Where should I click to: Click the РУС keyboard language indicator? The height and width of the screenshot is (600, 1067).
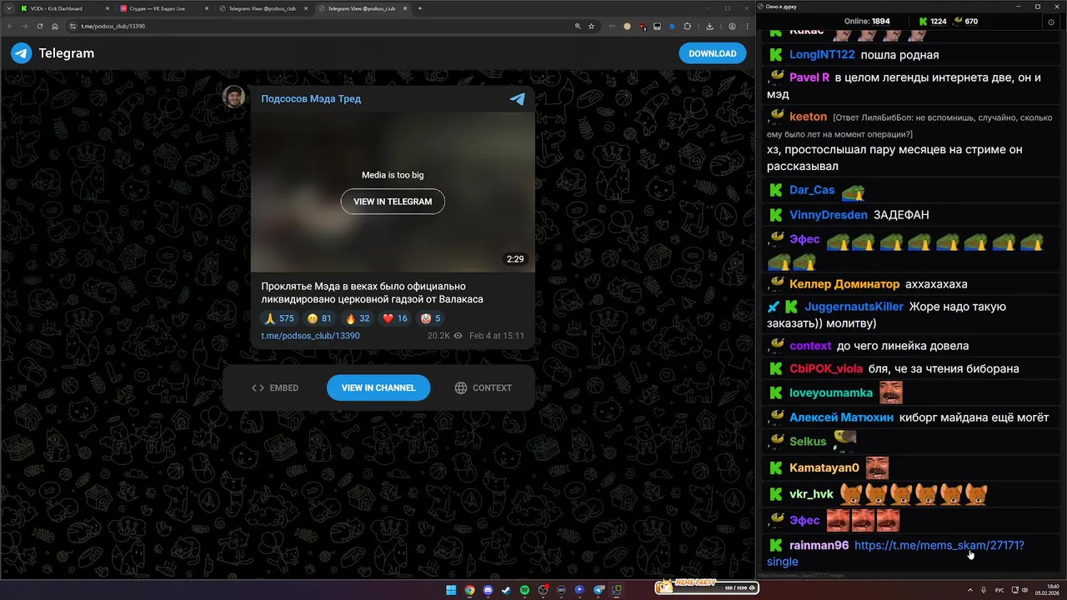999,590
